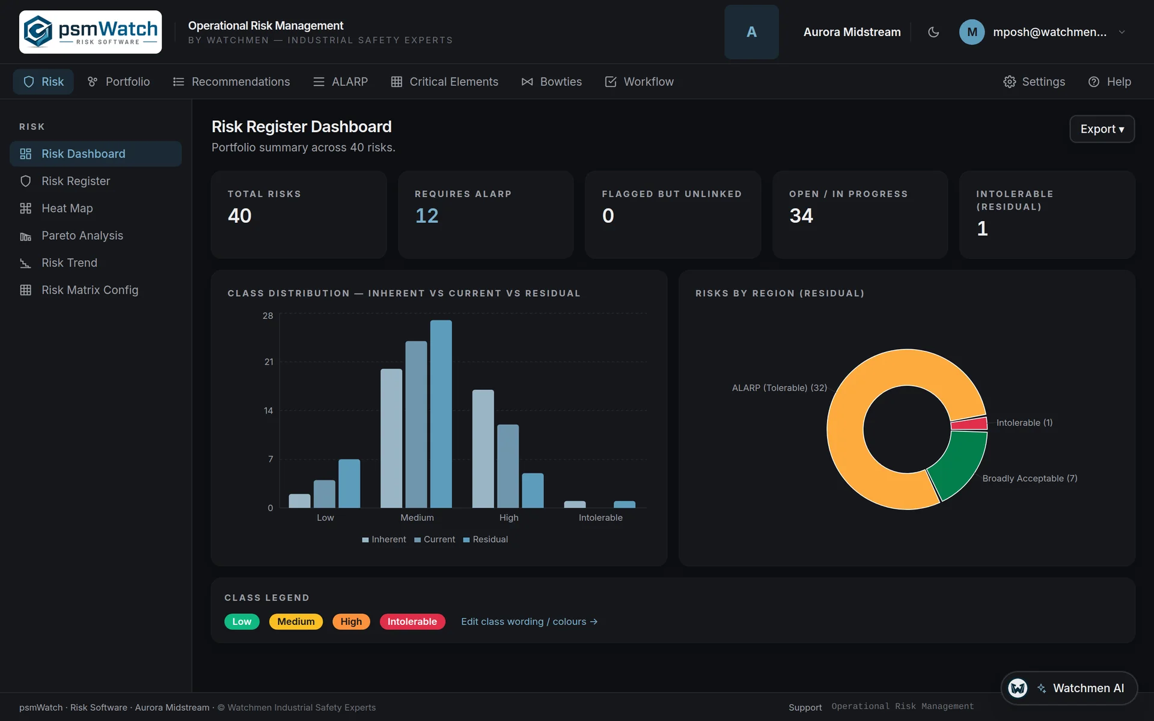
Task: Toggle dark mode with the moon icon
Action: click(x=933, y=32)
